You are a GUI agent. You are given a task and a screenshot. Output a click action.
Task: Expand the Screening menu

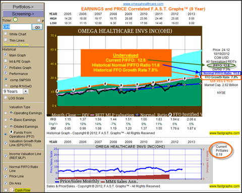tap(23, 14)
